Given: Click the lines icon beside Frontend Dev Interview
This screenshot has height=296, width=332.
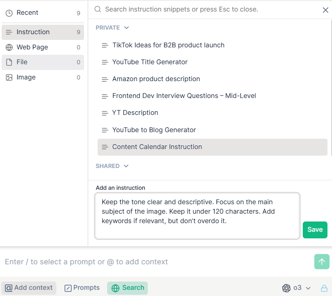Looking at the screenshot, I should 105,96.
